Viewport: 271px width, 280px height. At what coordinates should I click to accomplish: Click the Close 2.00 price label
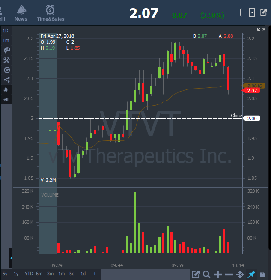[252, 119]
